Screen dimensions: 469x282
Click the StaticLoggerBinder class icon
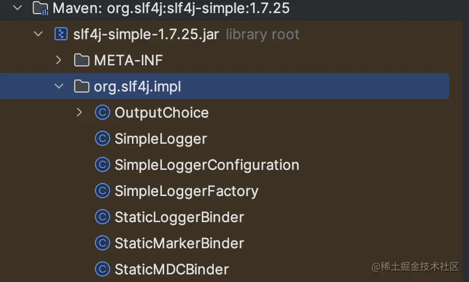tap(102, 217)
